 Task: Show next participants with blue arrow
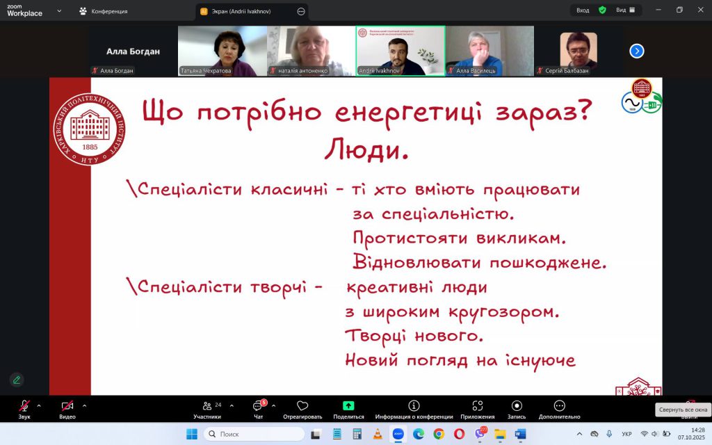point(637,51)
